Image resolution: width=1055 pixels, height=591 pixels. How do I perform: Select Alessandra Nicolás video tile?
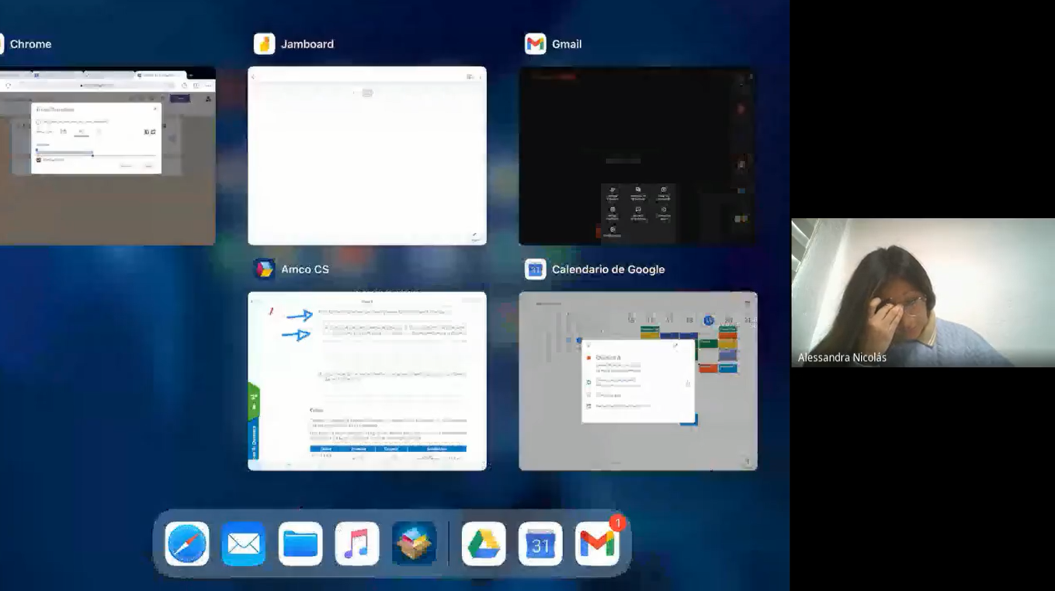[922, 292]
